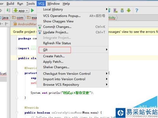Collapse the protected method fold marker
The image size is (158, 118).
(17, 73)
